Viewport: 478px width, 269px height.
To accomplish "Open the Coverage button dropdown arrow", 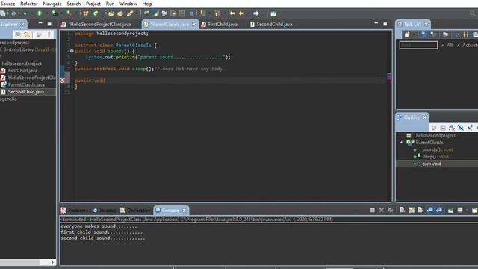I will (x=61, y=13).
